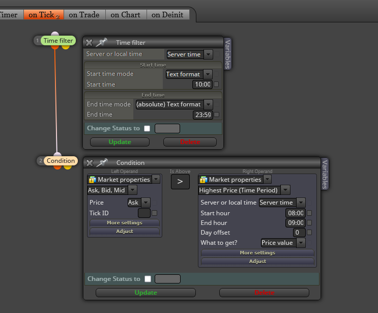Enable Change Status to checkbox in Condition
Viewport: 378px width, 313px height.
click(148, 279)
